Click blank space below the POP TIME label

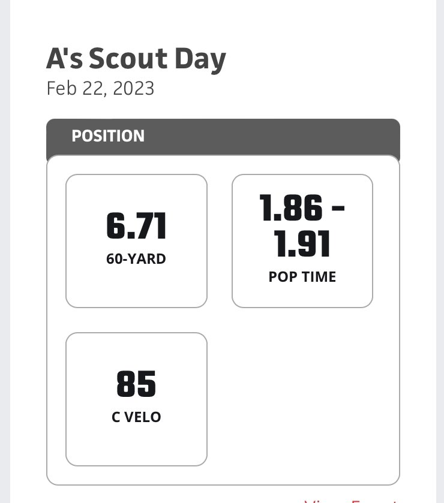point(302,294)
